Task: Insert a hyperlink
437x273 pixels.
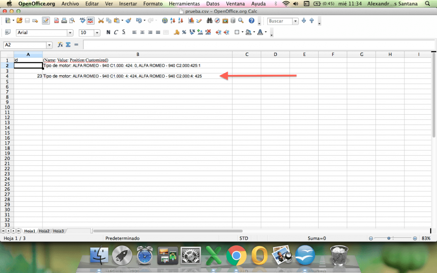Action: click(x=165, y=21)
